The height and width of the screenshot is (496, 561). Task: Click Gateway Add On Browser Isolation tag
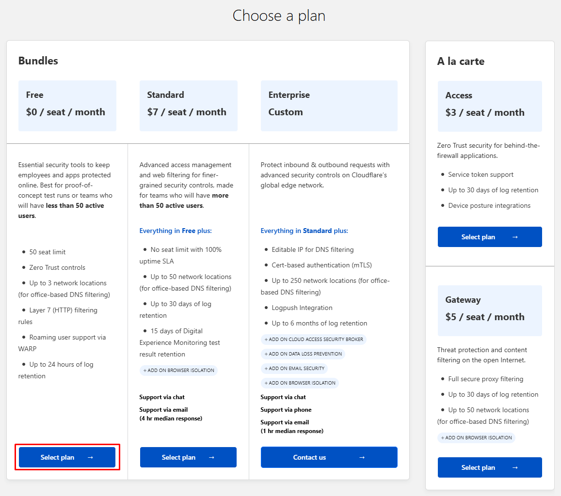point(476,437)
